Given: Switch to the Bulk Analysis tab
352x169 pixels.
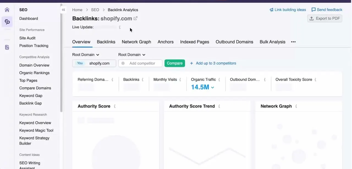Looking at the screenshot, I should 273,42.
